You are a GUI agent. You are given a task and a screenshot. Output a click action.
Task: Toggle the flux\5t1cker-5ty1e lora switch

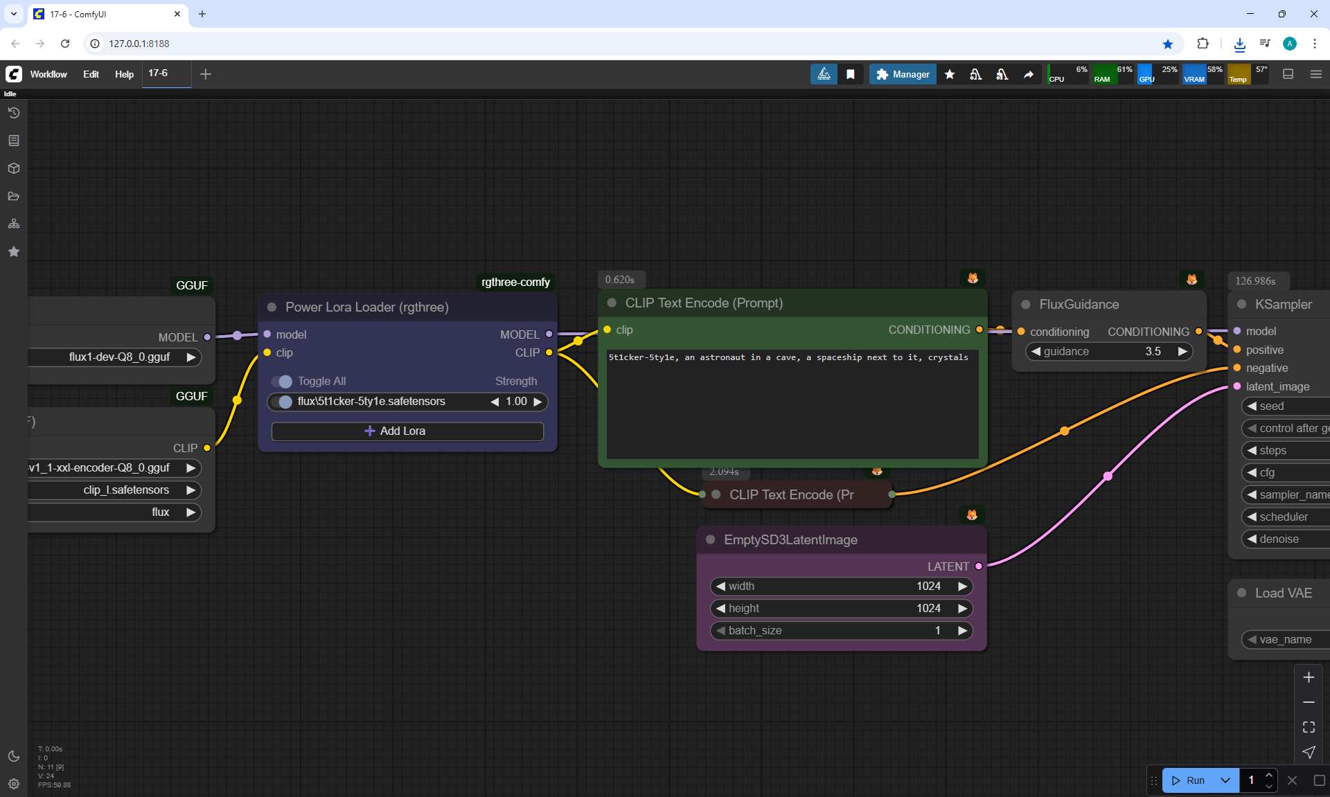[x=281, y=402]
